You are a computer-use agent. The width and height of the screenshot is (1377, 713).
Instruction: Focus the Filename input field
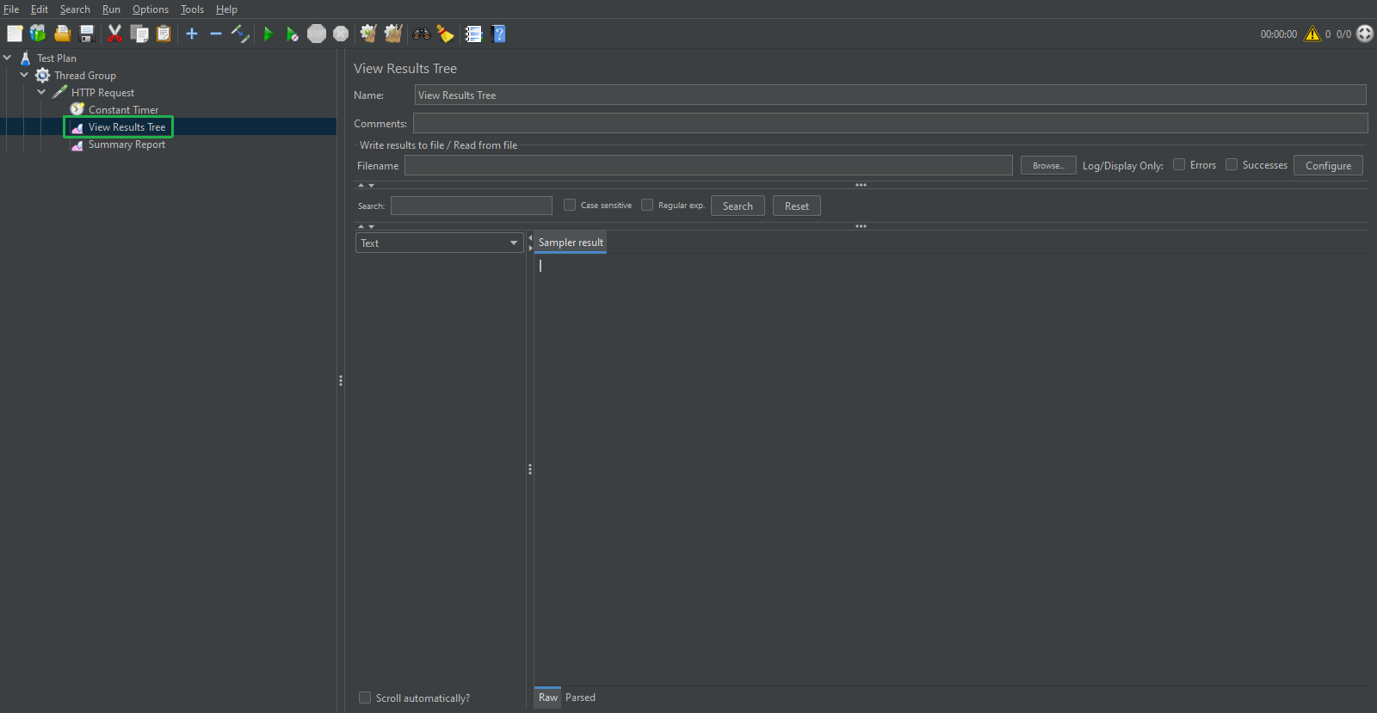coord(708,165)
